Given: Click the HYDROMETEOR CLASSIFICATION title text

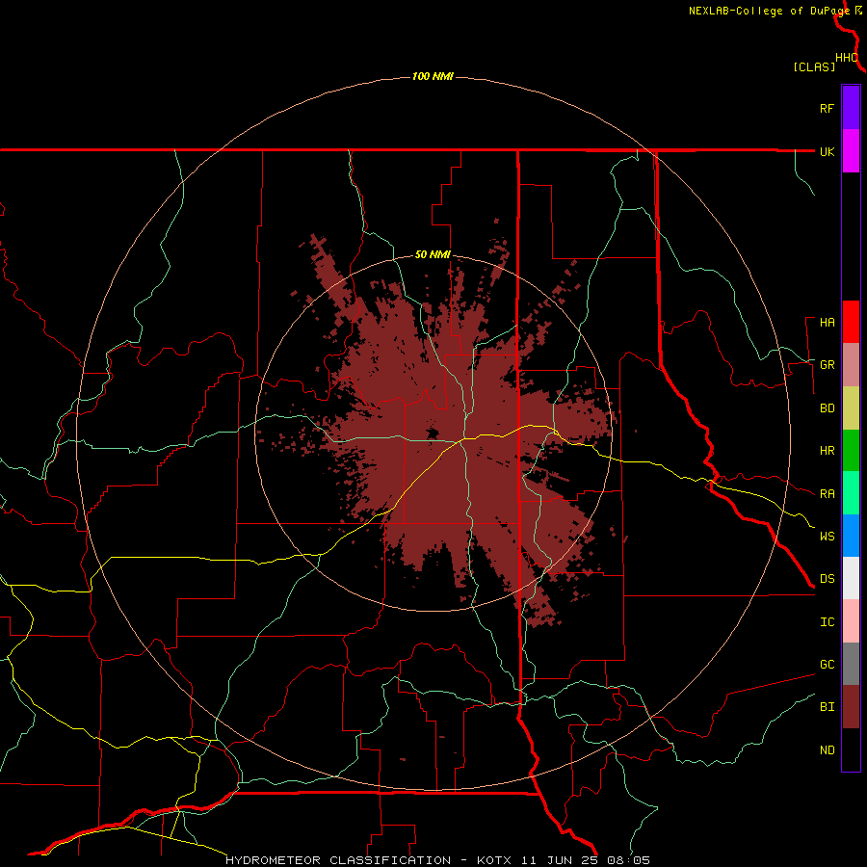Looking at the screenshot, I should 338,860.
